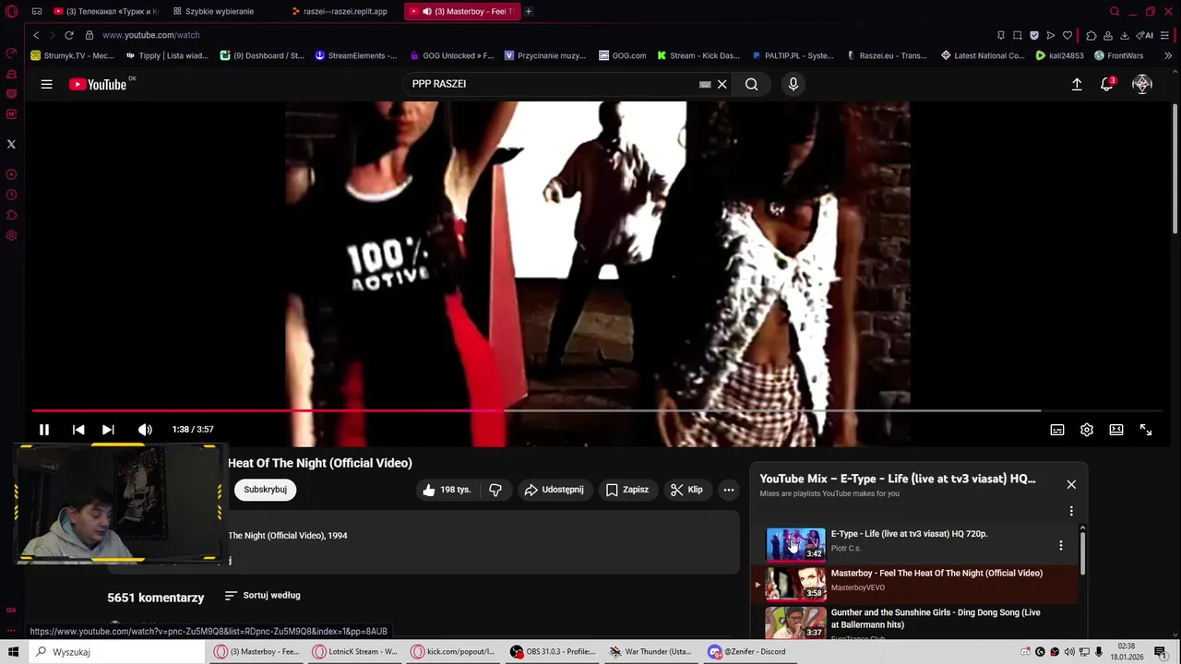Switch to the OBS 31.0.3 taskbar window

tap(554, 652)
